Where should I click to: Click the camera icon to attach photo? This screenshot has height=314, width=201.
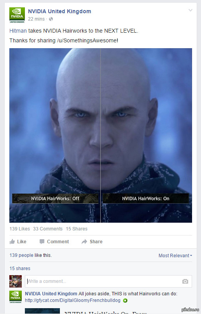[185, 281]
